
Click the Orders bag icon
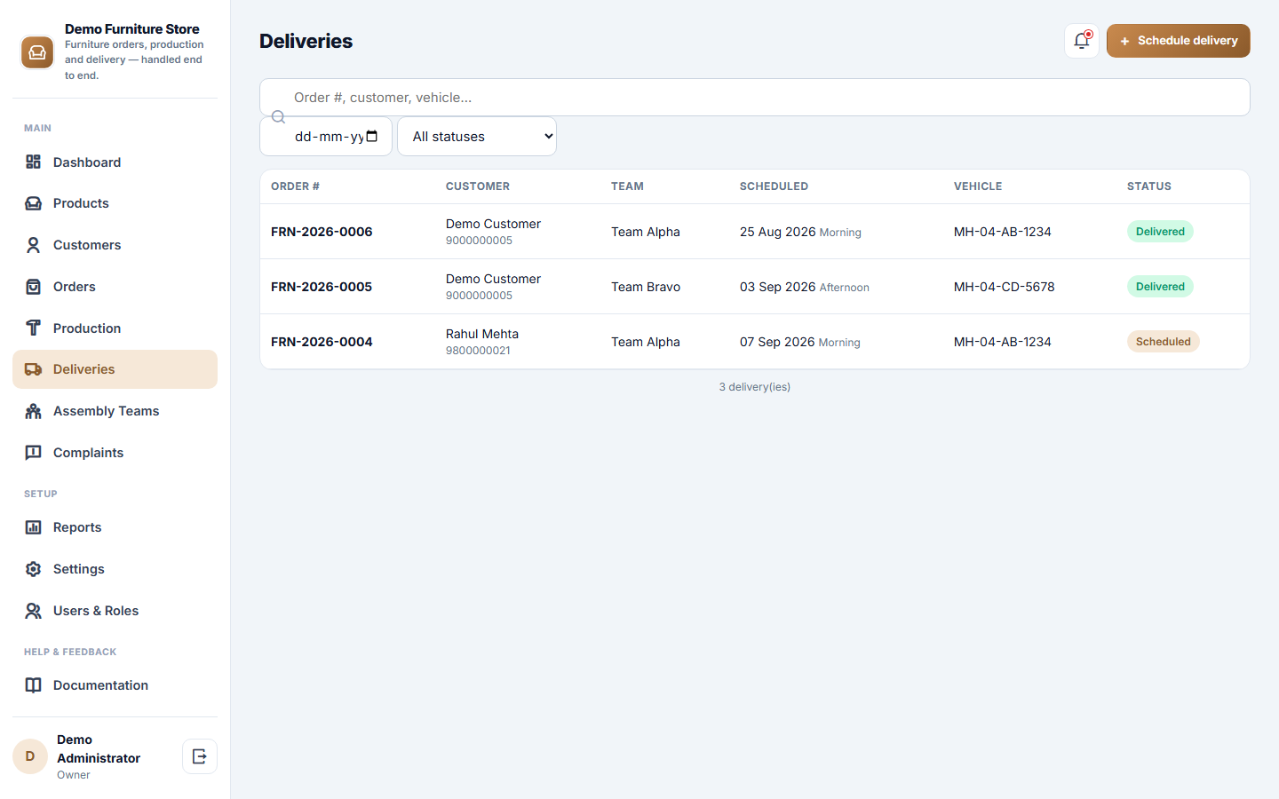click(x=34, y=287)
